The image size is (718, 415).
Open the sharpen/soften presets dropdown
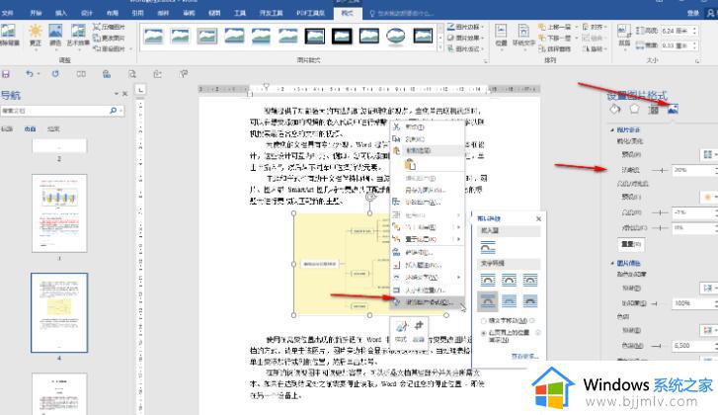(x=710, y=154)
